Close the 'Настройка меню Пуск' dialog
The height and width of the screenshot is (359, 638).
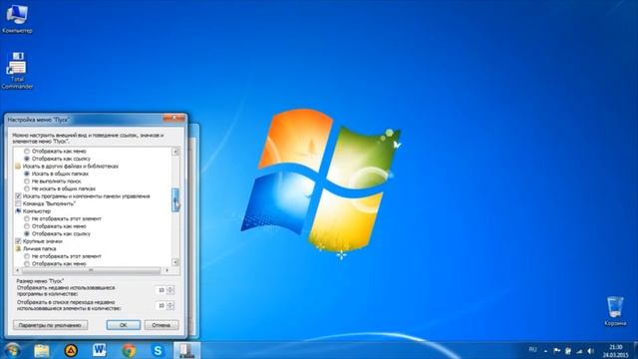click(x=173, y=118)
